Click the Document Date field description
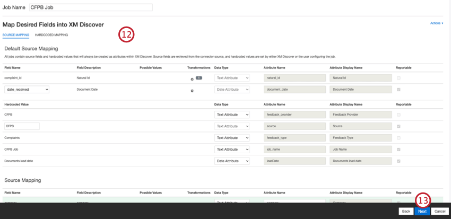 point(87,90)
